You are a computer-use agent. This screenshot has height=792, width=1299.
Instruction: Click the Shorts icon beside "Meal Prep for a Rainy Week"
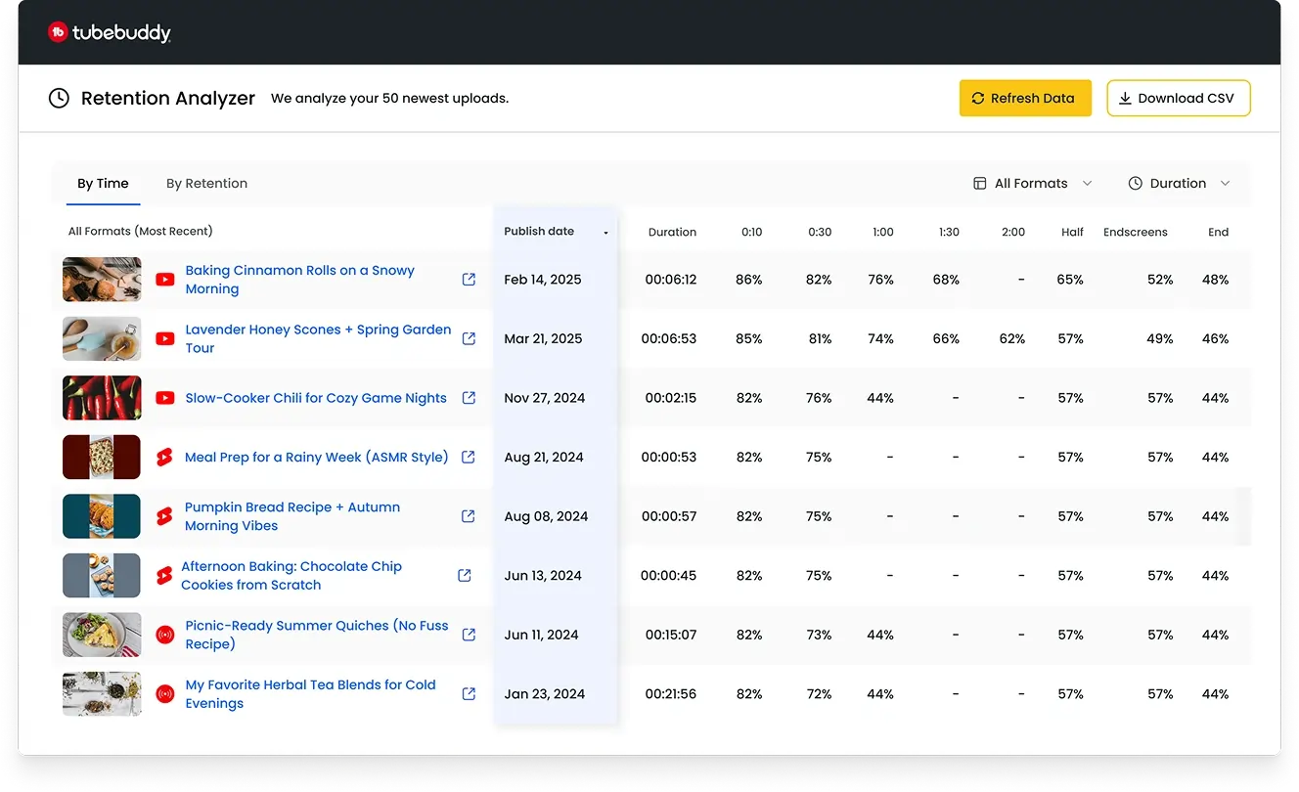click(x=165, y=457)
